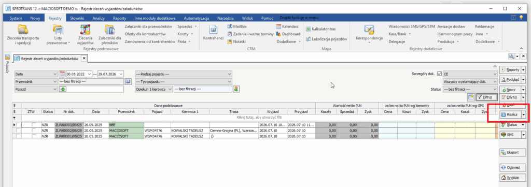This screenshot has height=187, width=531.
Task: Click the layout icon left of Filtruj
Action: (x=471, y=97)
